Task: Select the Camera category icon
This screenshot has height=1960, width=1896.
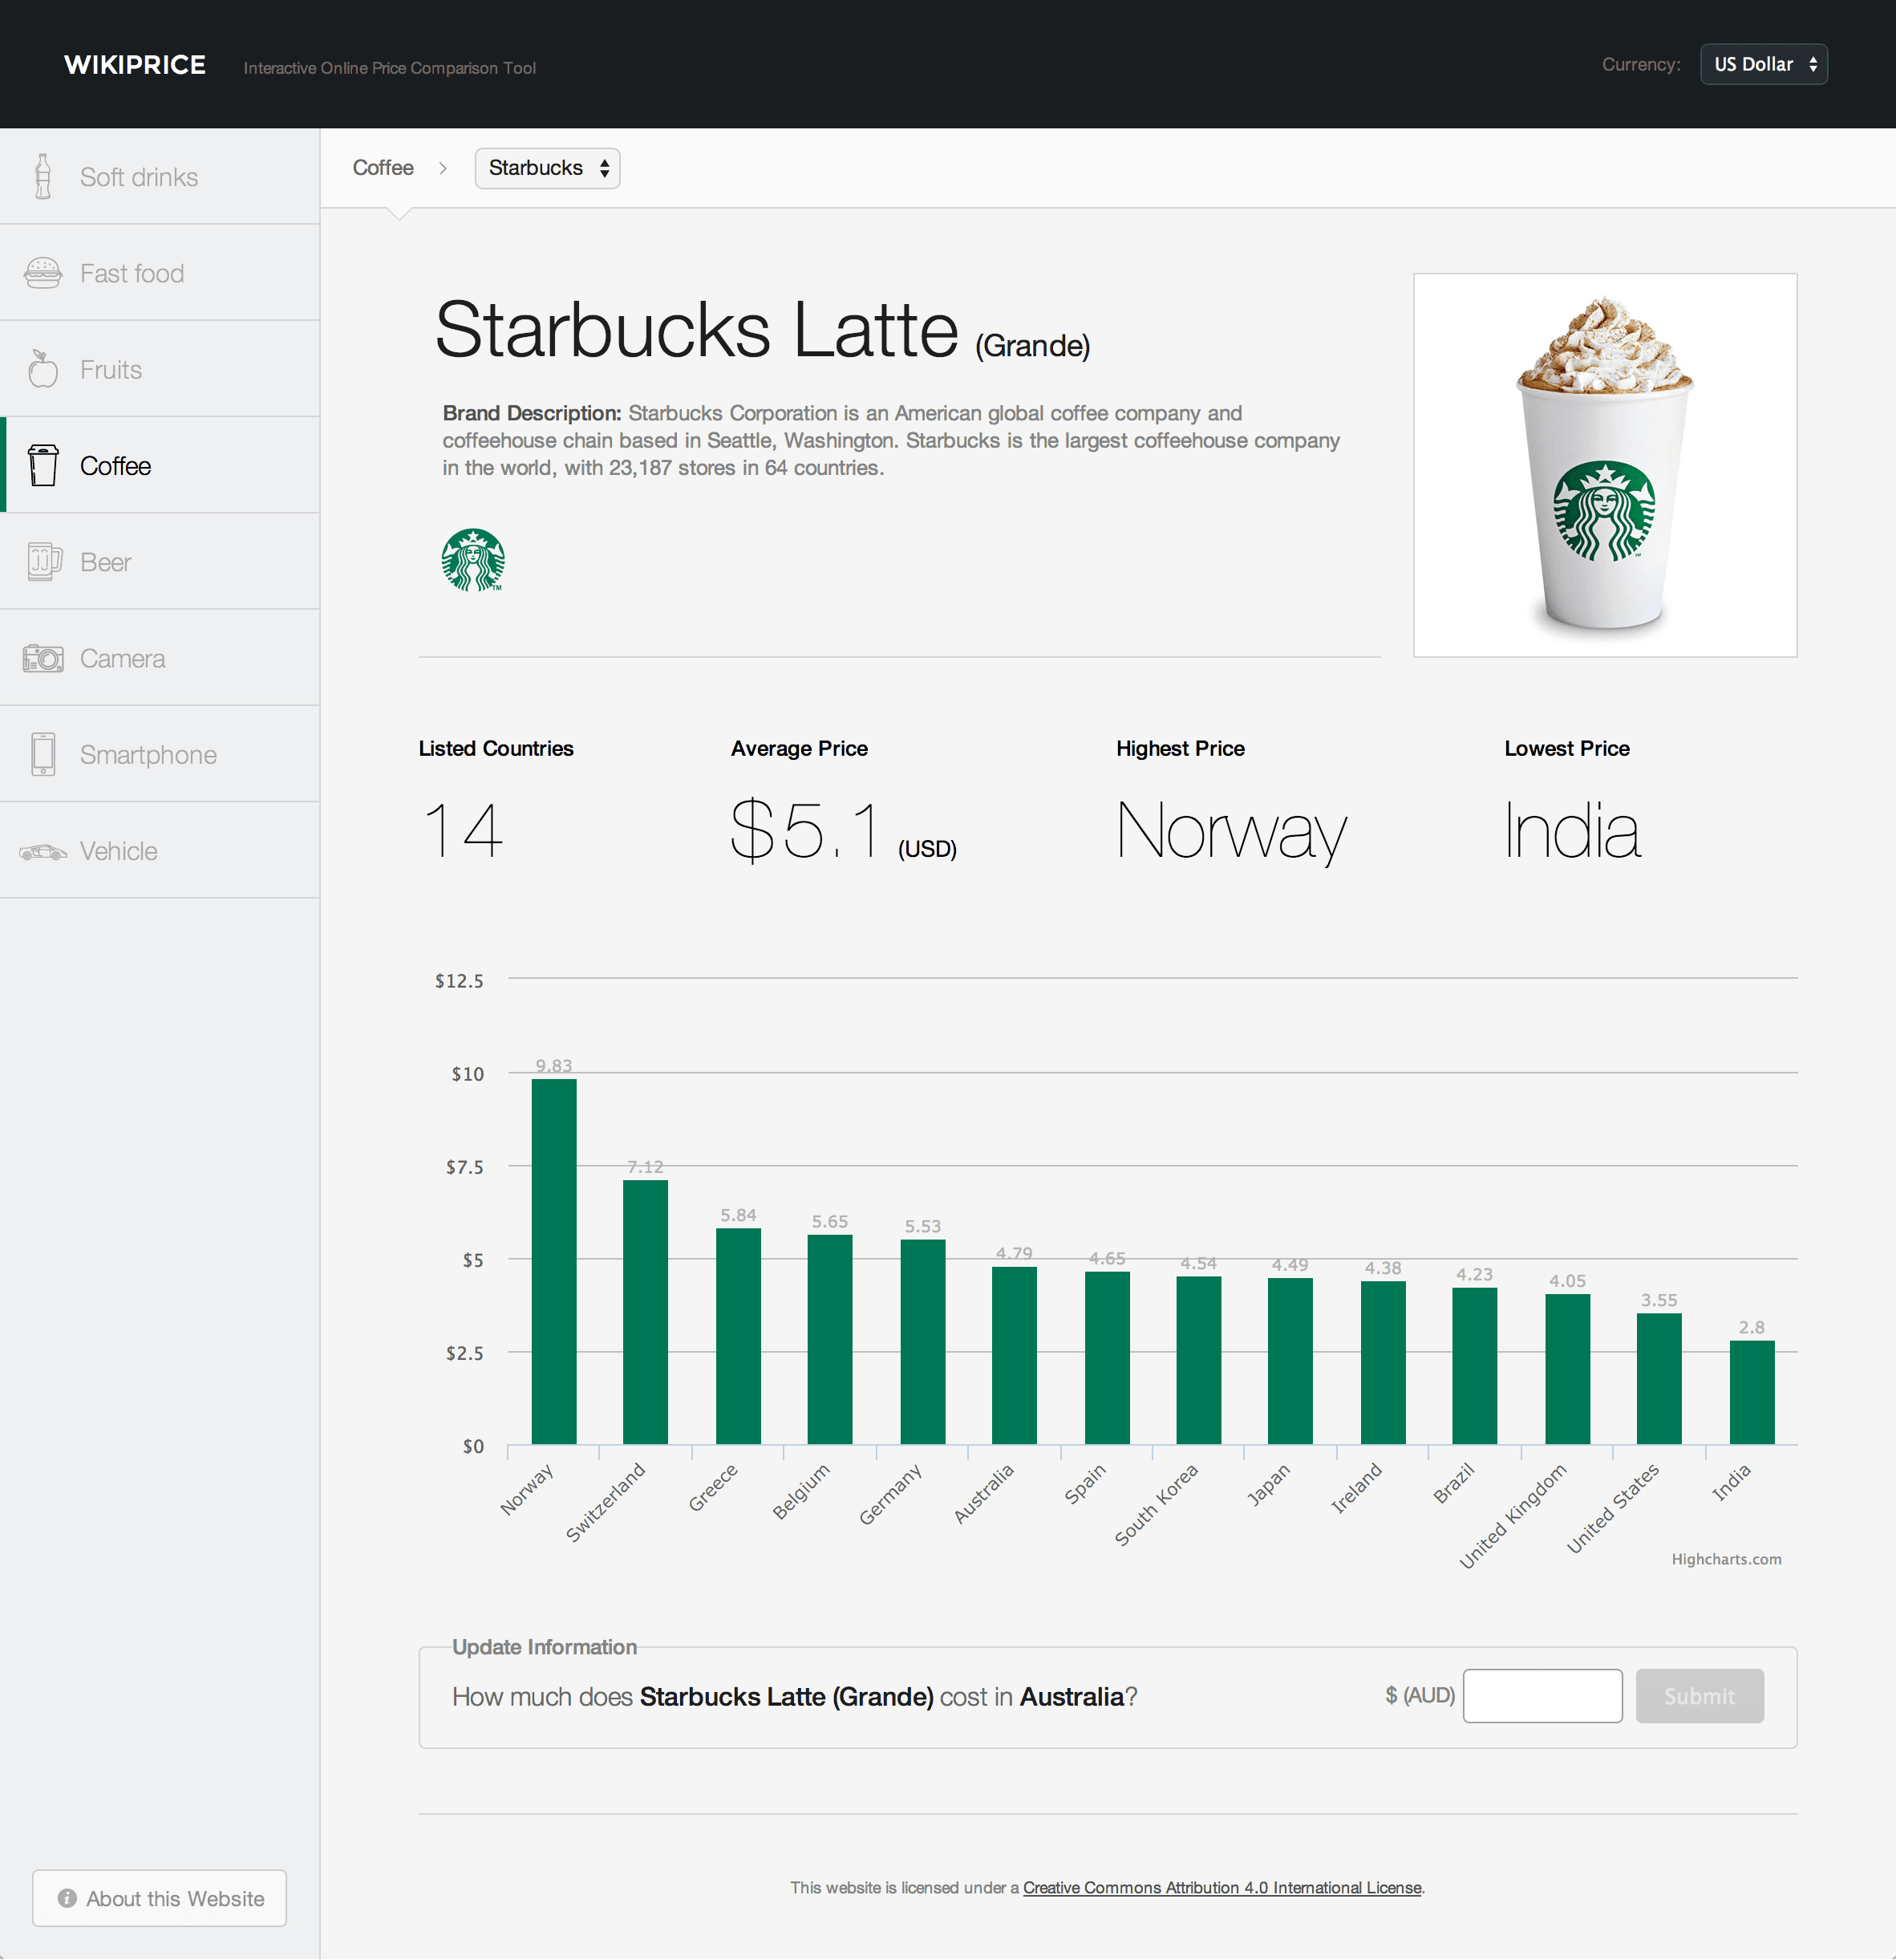Action: (43, 657)
